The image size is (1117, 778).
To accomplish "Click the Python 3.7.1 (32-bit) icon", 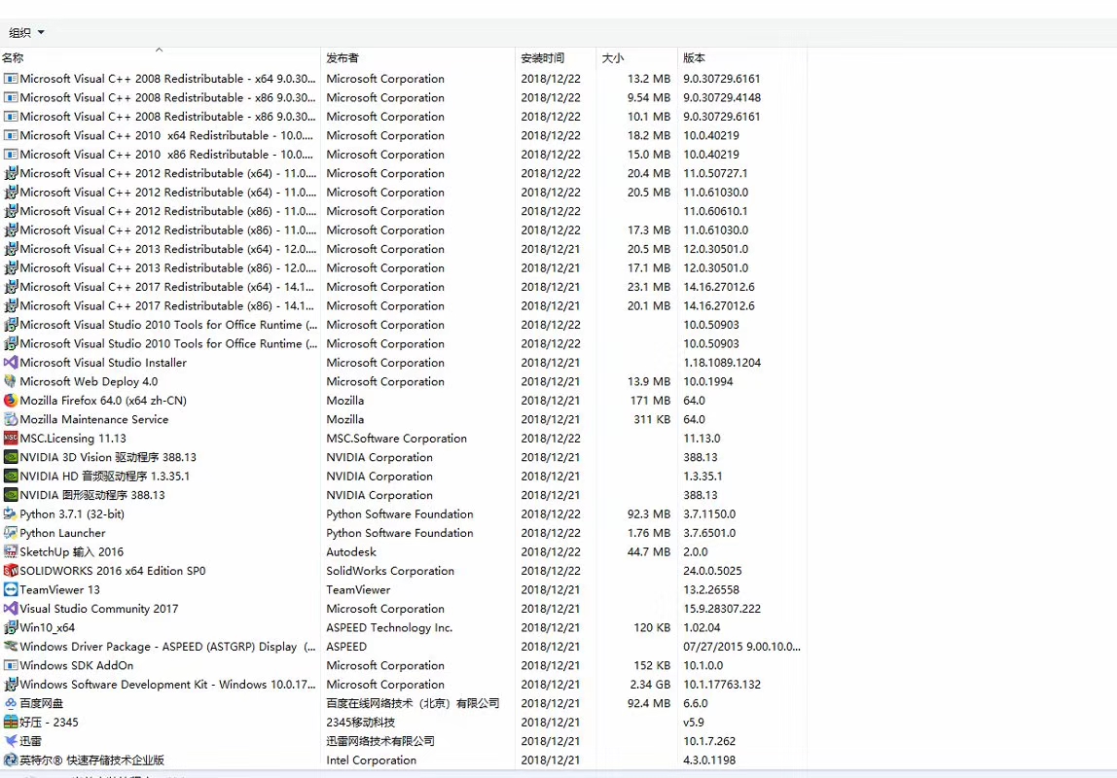I will [11, 514].
